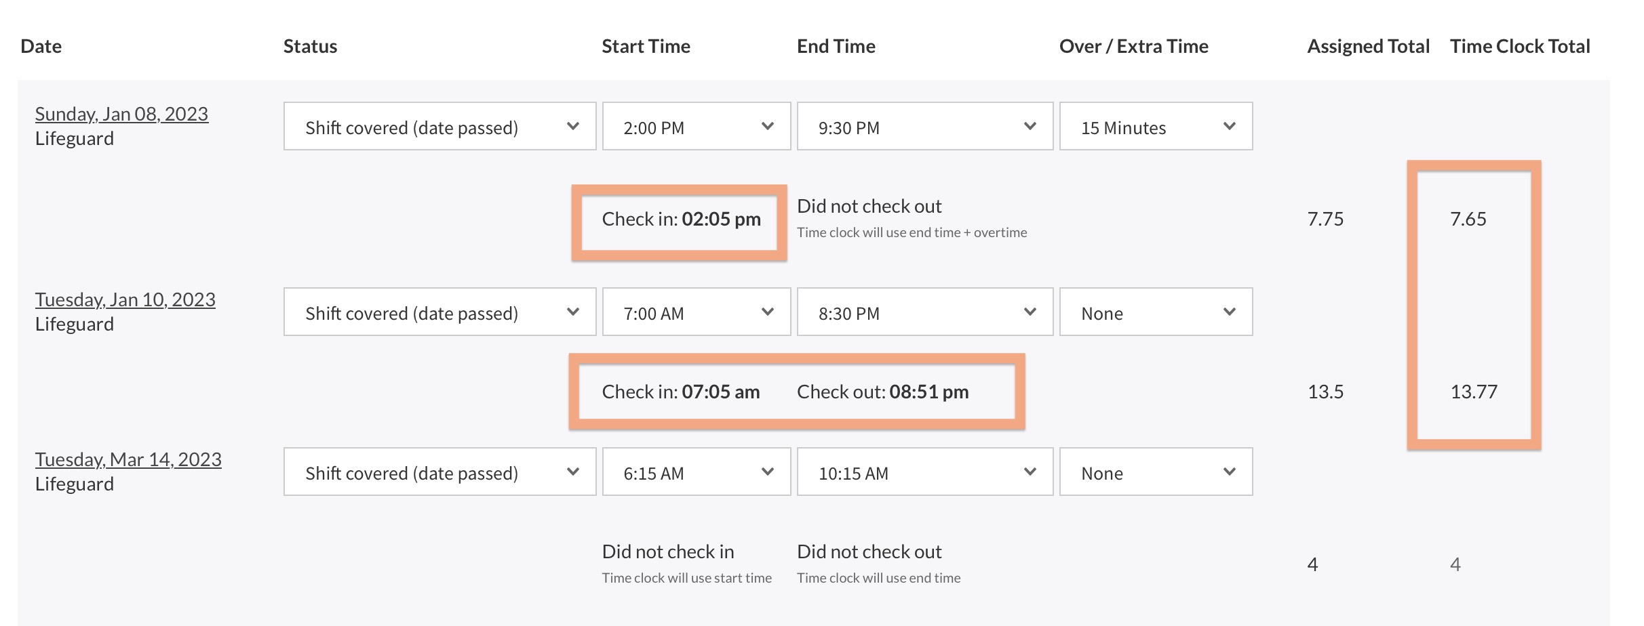Open Sunday Jan 08 2023 shift link
The height and width of the screenshot is (626, 1644).
(121, 114)
